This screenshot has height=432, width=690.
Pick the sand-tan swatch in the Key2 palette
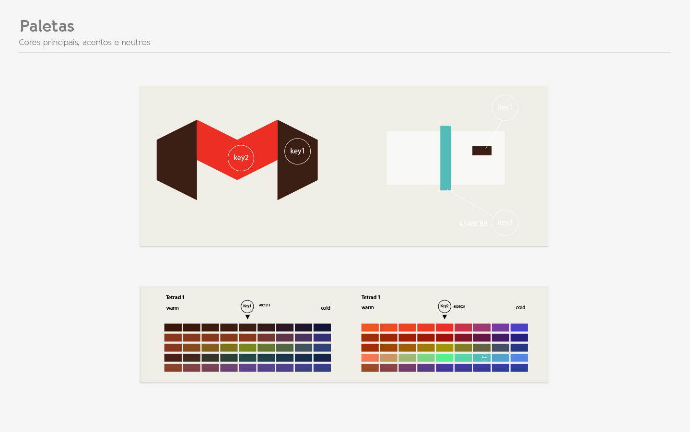click(388, 358)
